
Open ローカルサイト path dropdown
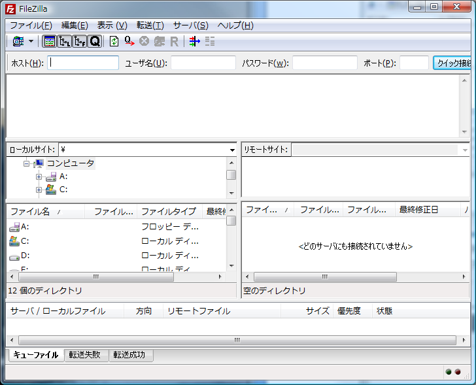(232, 150)
